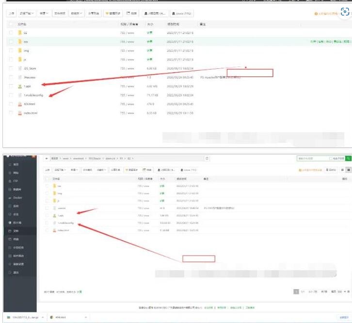
Task: Check the box next to .htaccess
Action: [x=11, y=77]
